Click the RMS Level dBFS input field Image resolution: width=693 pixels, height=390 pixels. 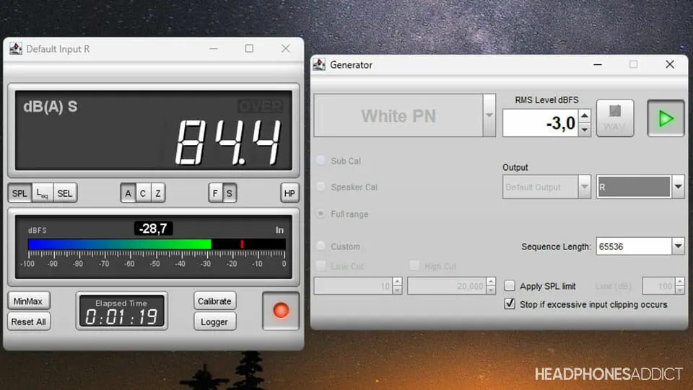pos(540,123)
